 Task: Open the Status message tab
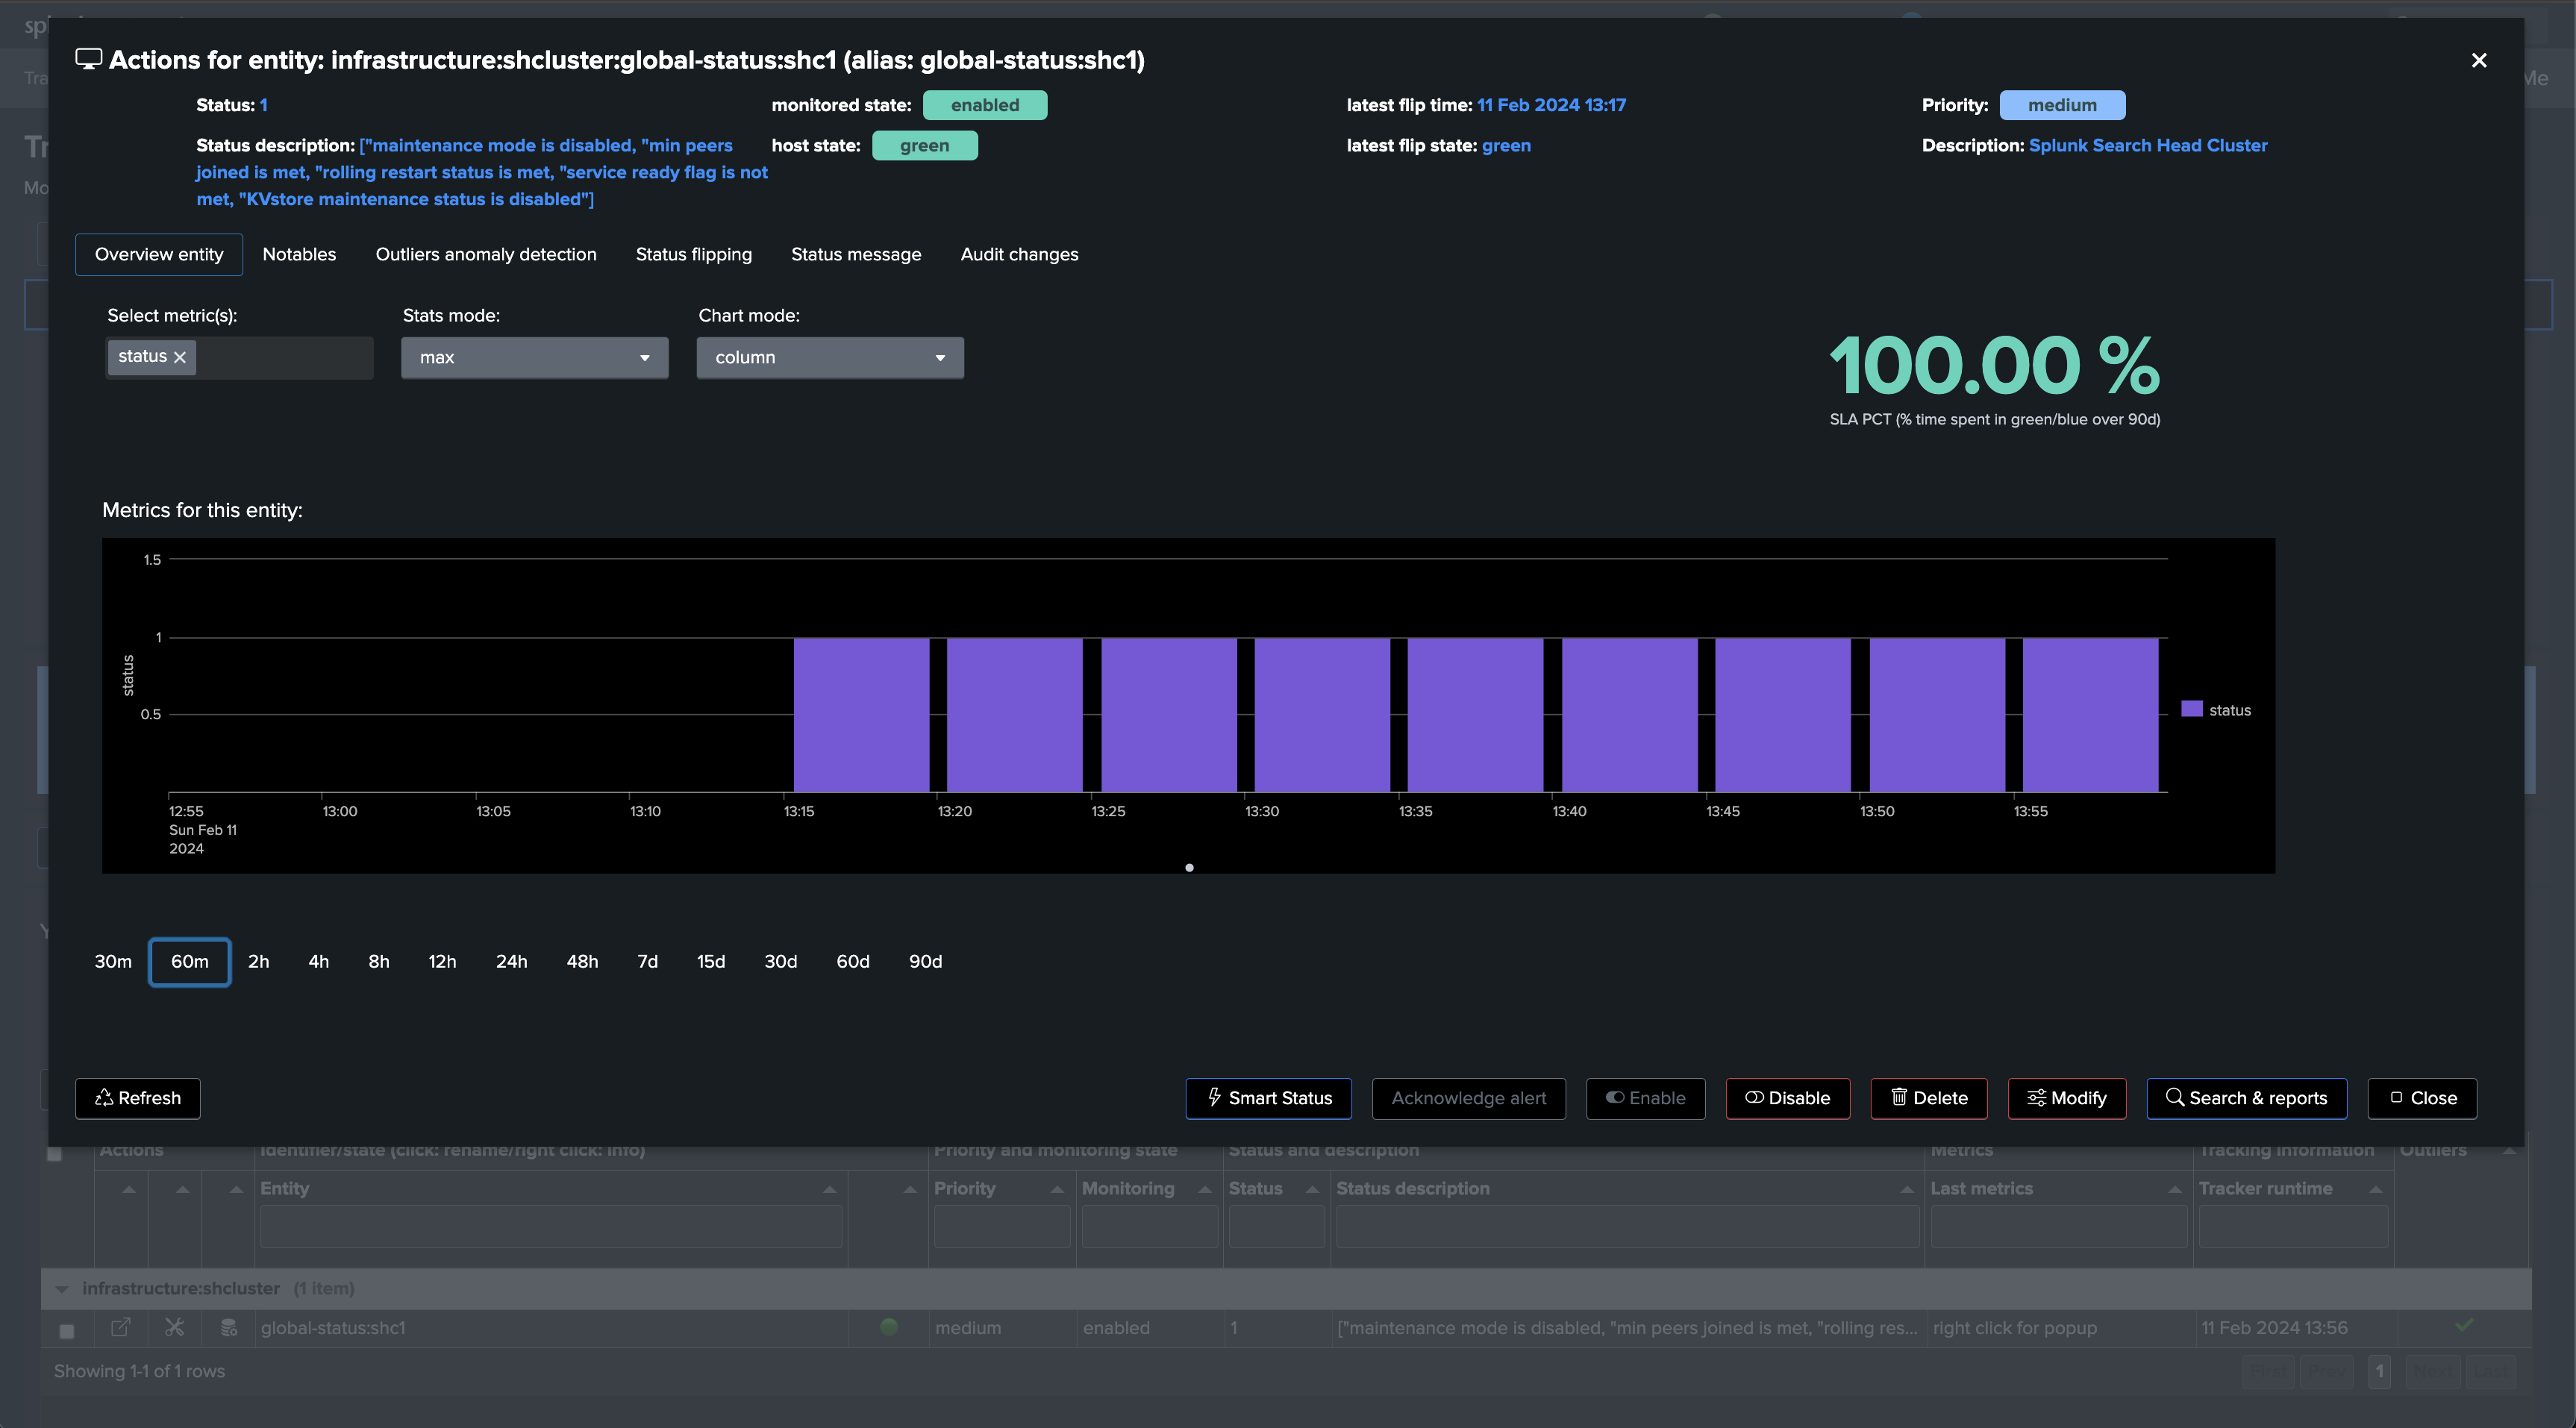(x=856, y=254)
